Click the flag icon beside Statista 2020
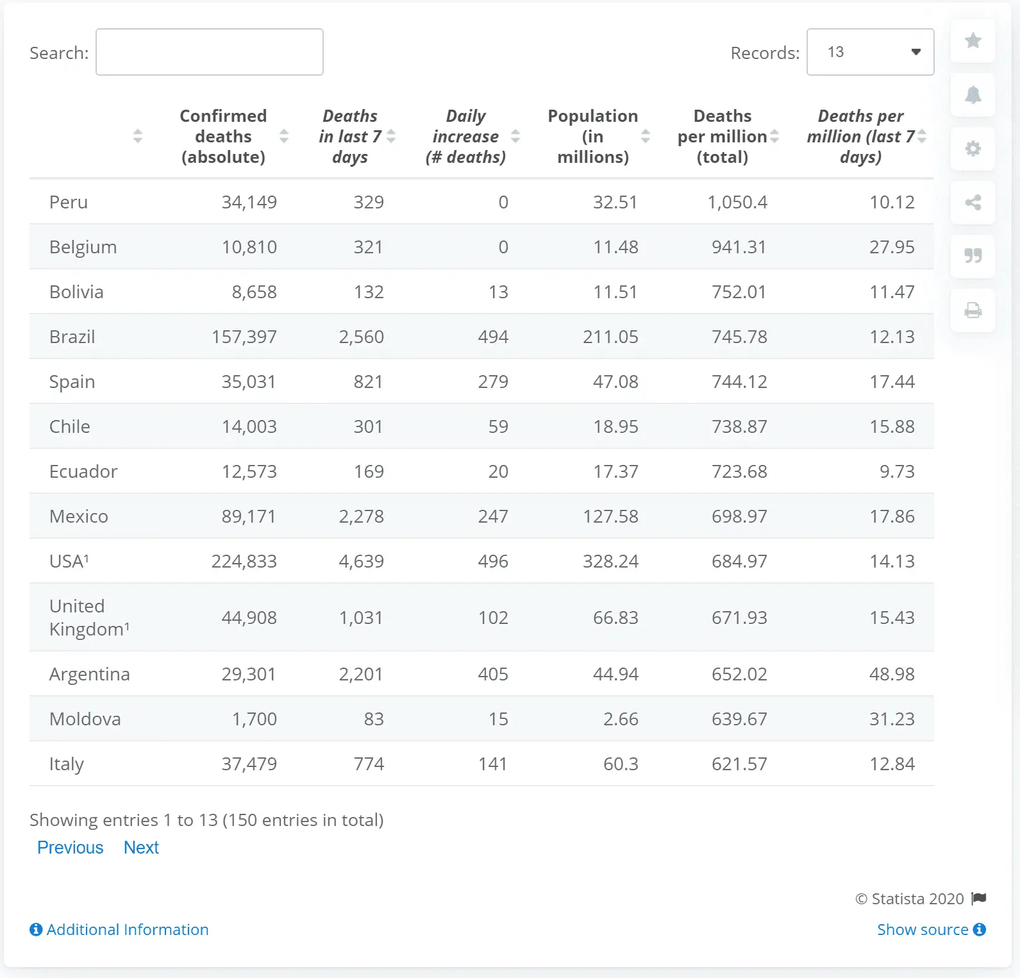Screen dimensions: 1020x978 [979, 898]
